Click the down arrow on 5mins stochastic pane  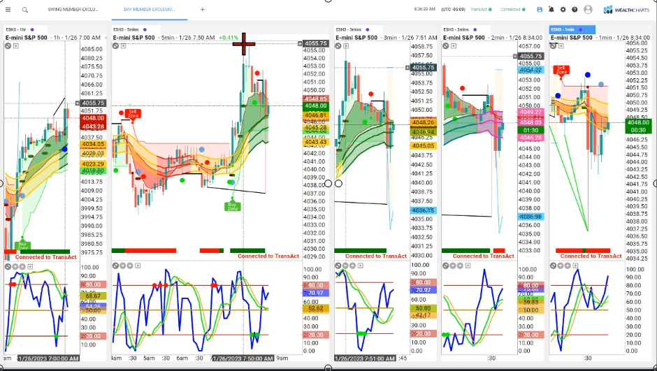[123, 265]
